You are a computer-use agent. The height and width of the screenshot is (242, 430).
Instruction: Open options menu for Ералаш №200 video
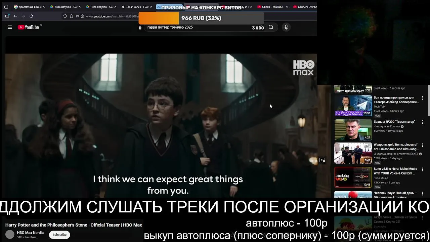[423, 122]
